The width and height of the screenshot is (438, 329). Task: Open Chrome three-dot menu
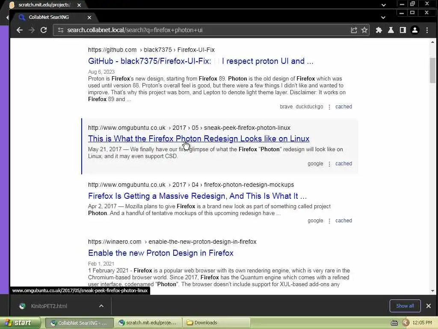427,30
